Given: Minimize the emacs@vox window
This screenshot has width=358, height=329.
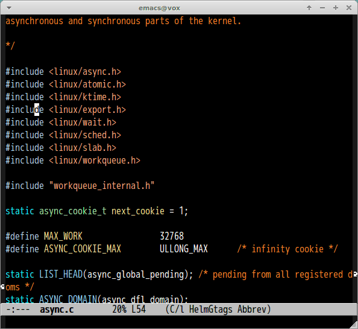Looking at the screenshot, I should click(322, 8).
